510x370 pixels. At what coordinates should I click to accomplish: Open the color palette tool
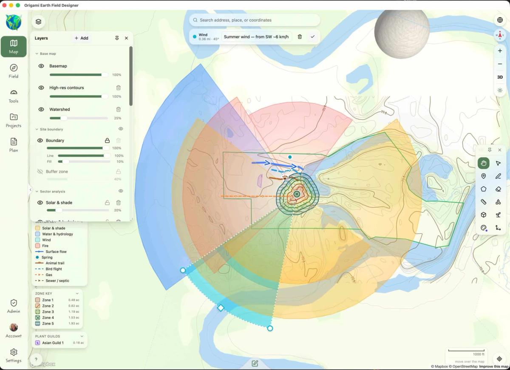[483, 228]
